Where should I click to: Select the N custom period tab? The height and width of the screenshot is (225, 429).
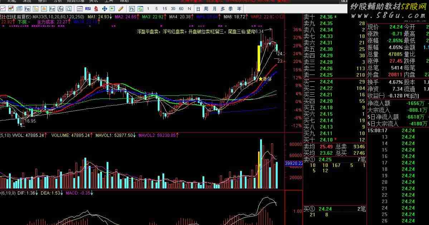[189, 9]
